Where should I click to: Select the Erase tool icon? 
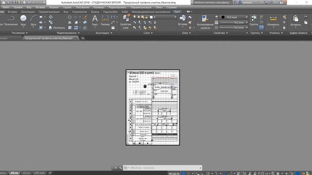(x=85, y=17)
